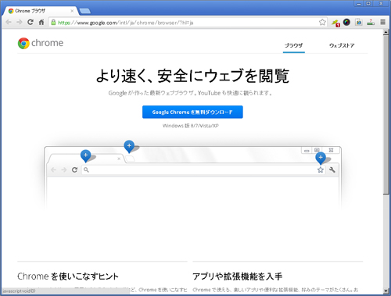This screenshot has width=391, height=296.
Task: Switch to the ウェブストア page tab
Action: (342, 45)
